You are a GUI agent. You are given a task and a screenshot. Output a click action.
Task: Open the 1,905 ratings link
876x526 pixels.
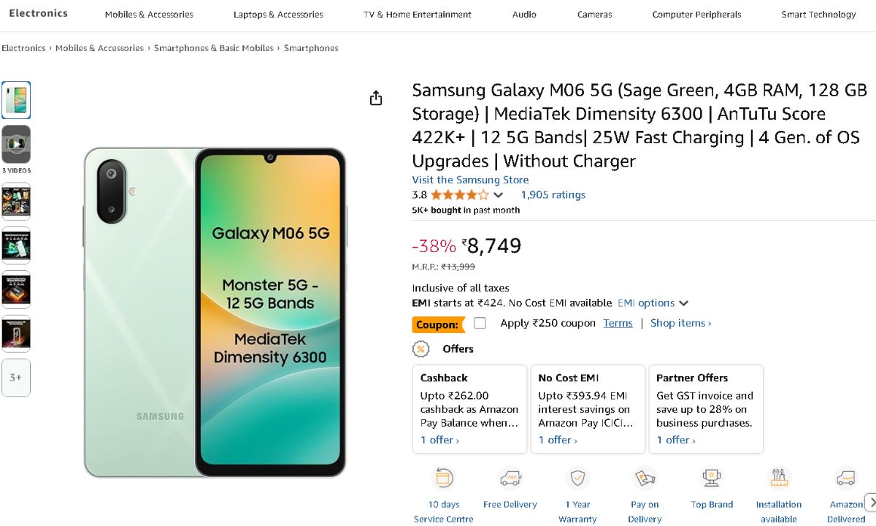coord(553,195)
